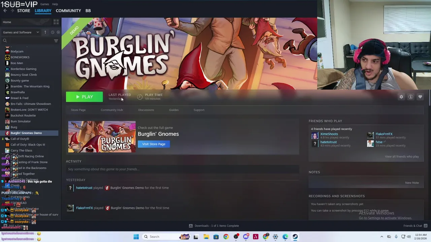Open the Windows Start menu
The height and width of the screenshot is (242, 431).
[x=136, y=237]
